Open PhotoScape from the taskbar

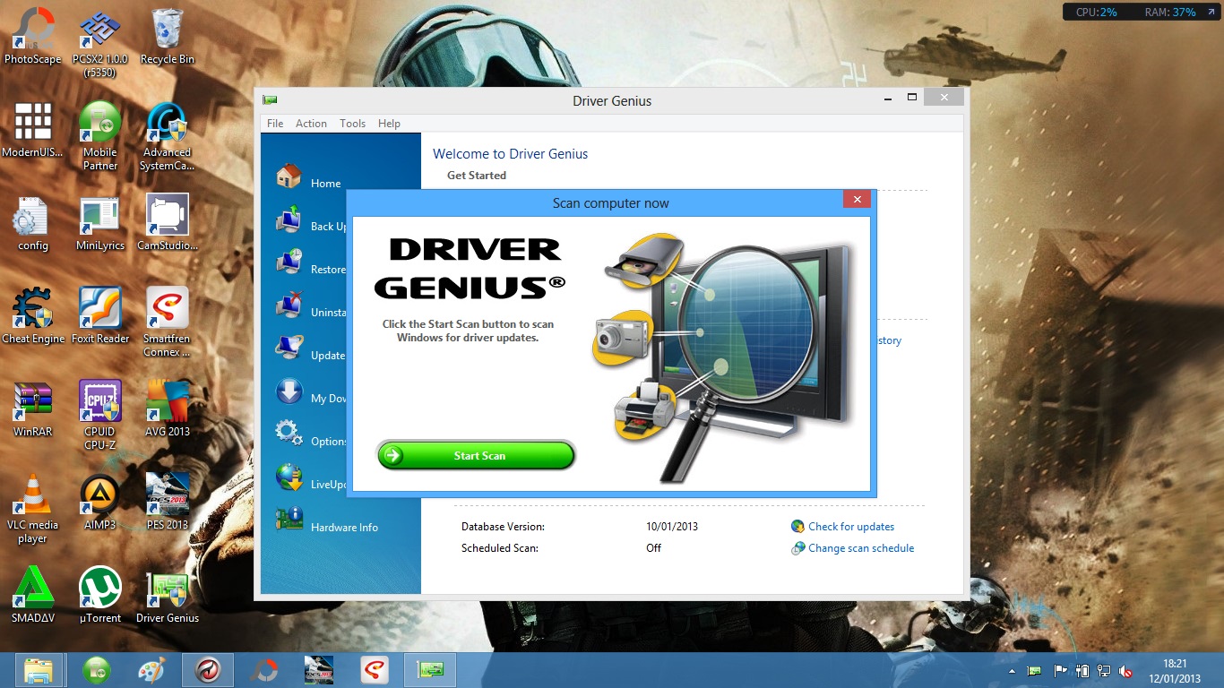pyautogui.click(x=263, y=670)
